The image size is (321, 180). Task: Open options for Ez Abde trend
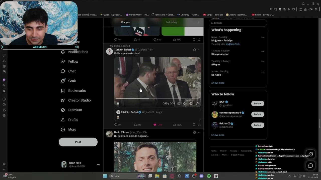tap(263, 72)
